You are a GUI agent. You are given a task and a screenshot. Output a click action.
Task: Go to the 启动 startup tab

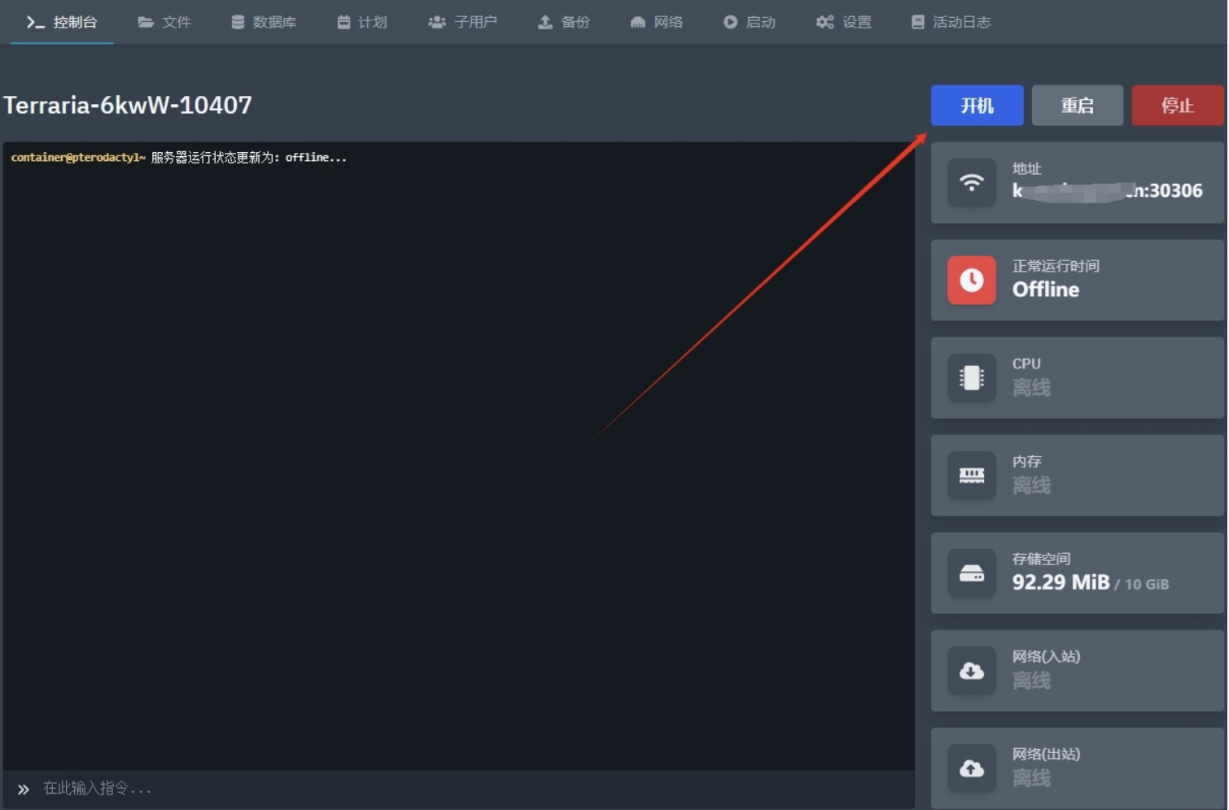pyautogui.click(x=749, y=22)
